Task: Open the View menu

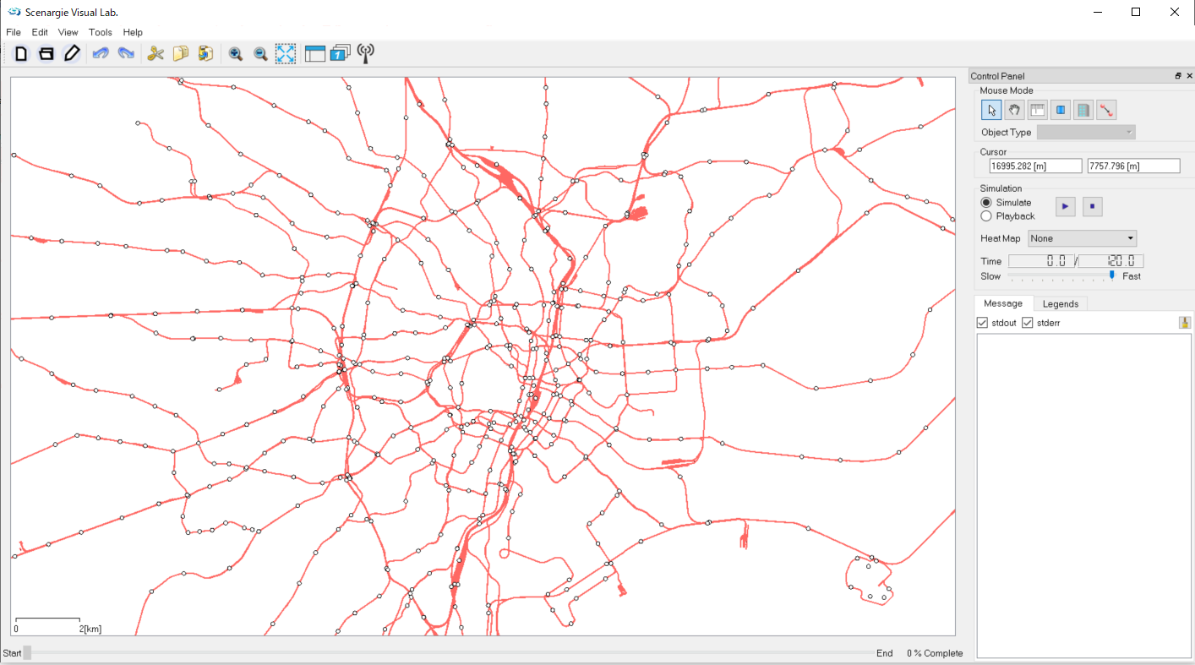Action: click(68, 32)
